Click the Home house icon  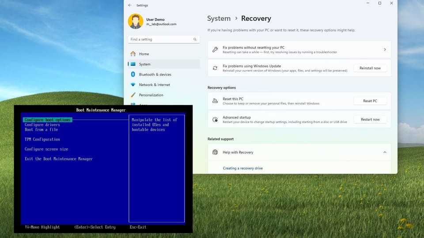coord(133,54)
